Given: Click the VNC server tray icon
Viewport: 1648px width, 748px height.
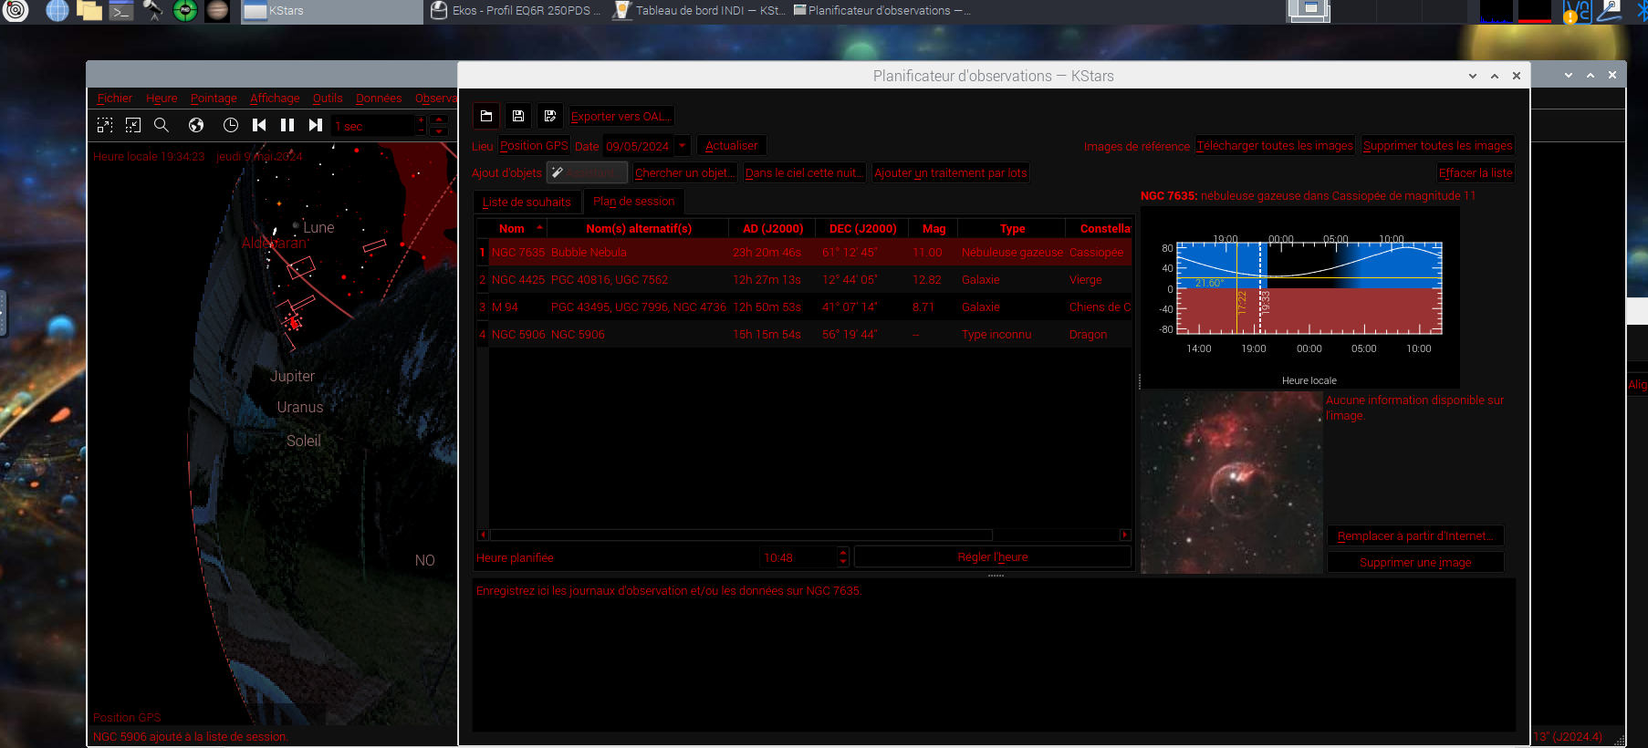Looking at the screenshot, I should click(x=1577, y=11).
